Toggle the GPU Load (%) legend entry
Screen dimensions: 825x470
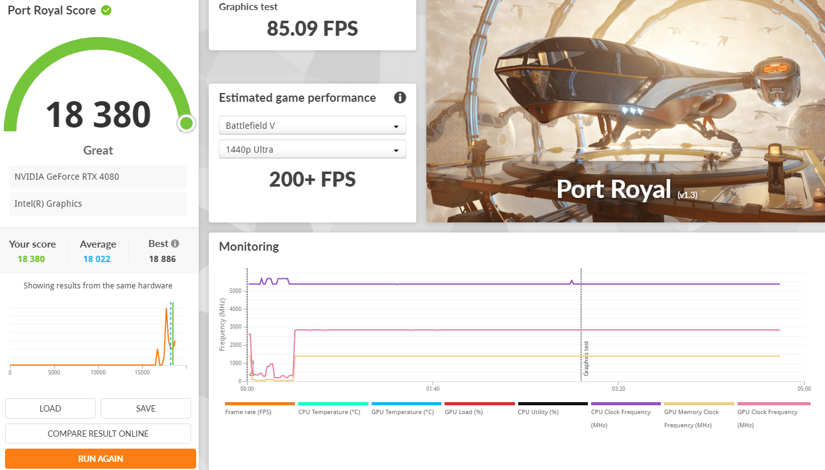(x=479, y=409)
